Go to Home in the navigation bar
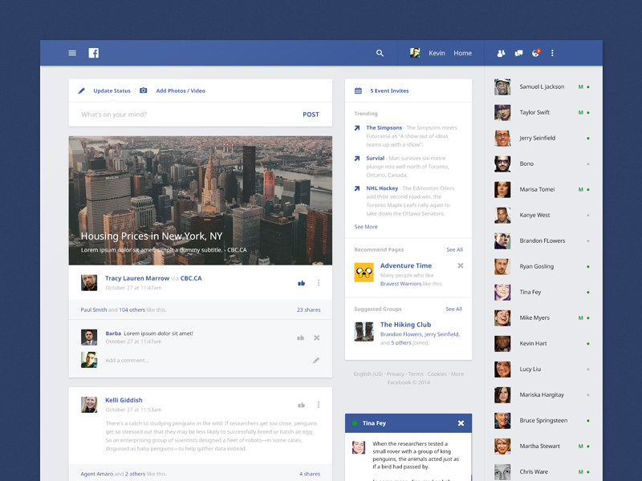Viewport: 642px width, 481px height. [x=463, y=52]
